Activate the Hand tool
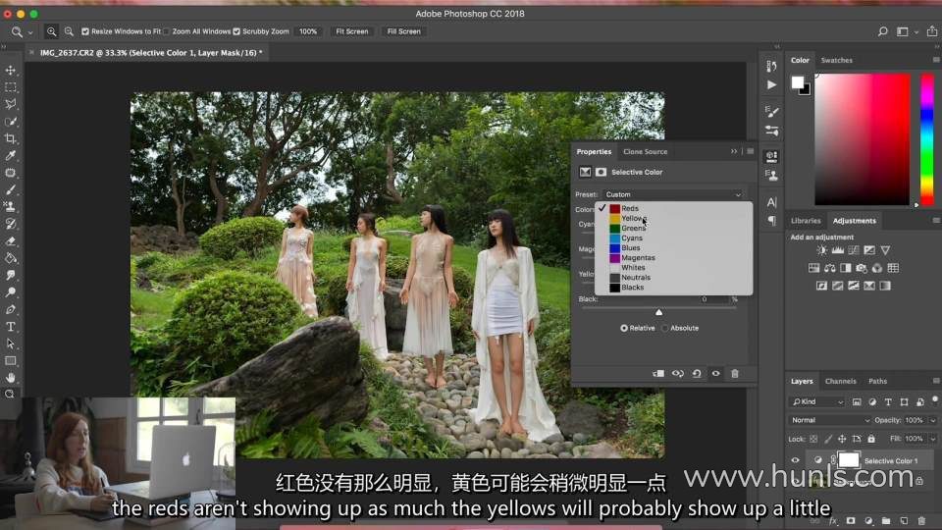 [11, 378]
